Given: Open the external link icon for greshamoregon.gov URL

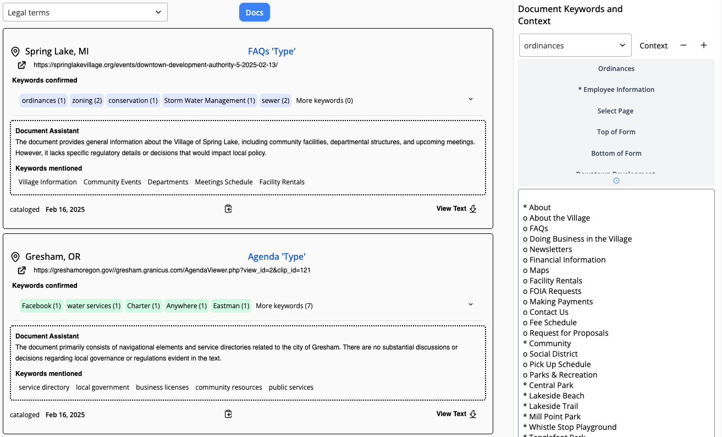Looking at the screenshot, I should (x=22, y=270).
